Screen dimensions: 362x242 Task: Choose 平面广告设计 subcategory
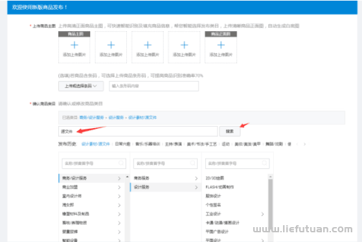(x=217, y=232)
